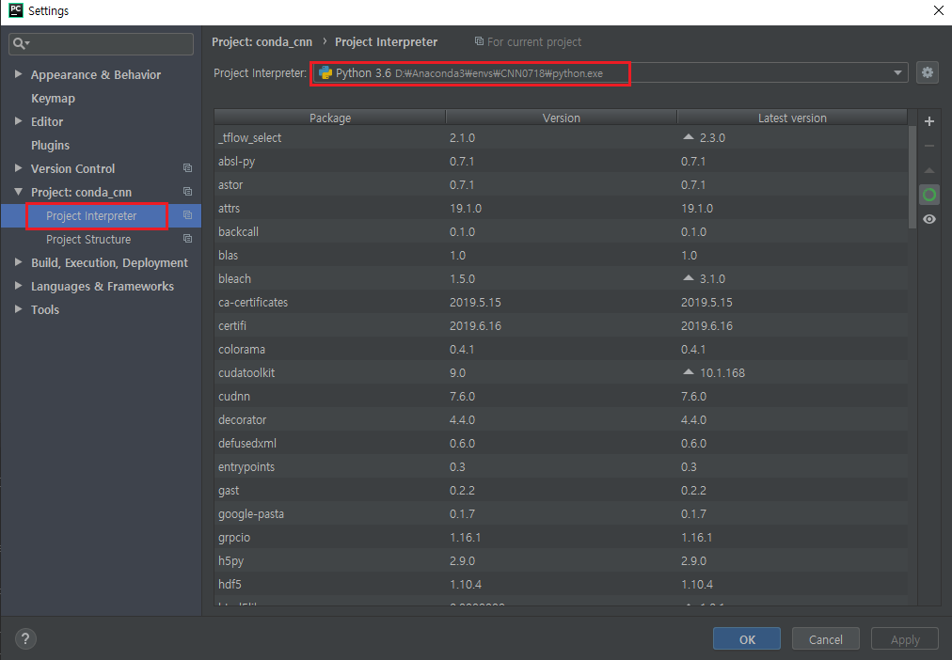The image size is (952, 660).
Task: Select the entrypoints package row
Action: click(561, 467)
